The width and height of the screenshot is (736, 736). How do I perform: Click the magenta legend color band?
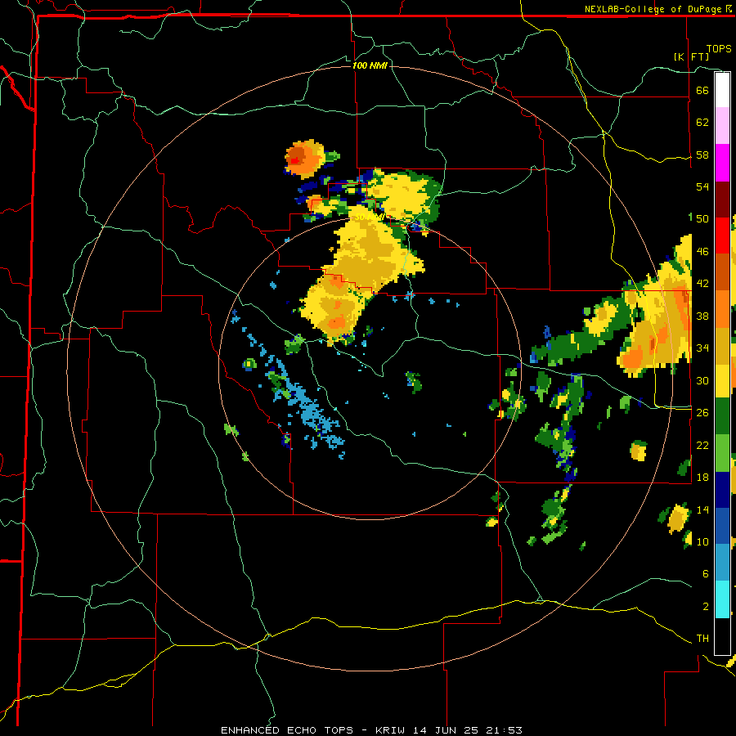722,163
